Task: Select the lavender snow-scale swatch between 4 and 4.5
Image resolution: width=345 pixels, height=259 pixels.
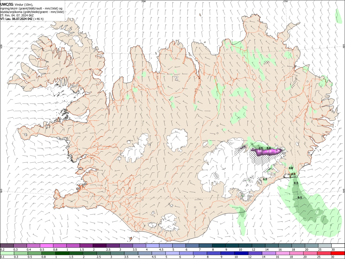Action: (x=153, y=246)
